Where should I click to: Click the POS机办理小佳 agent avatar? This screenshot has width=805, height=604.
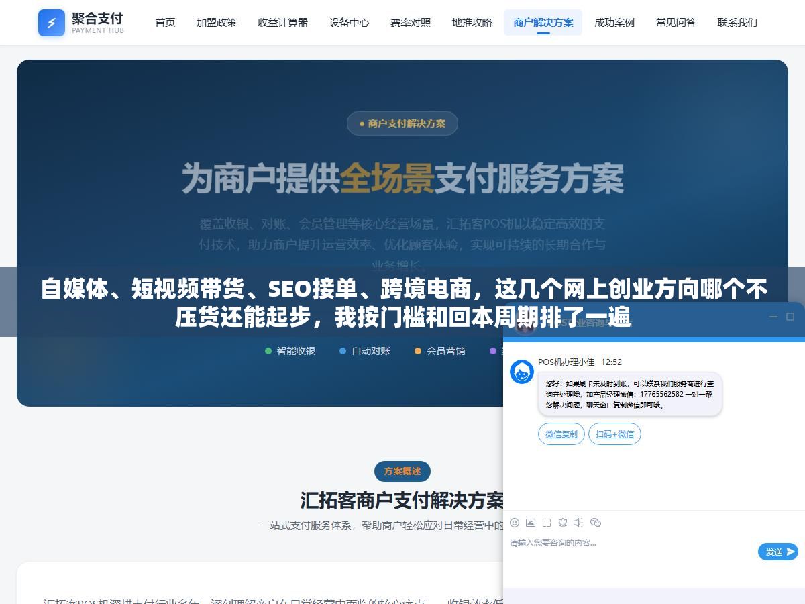click(x=522, y=372)
